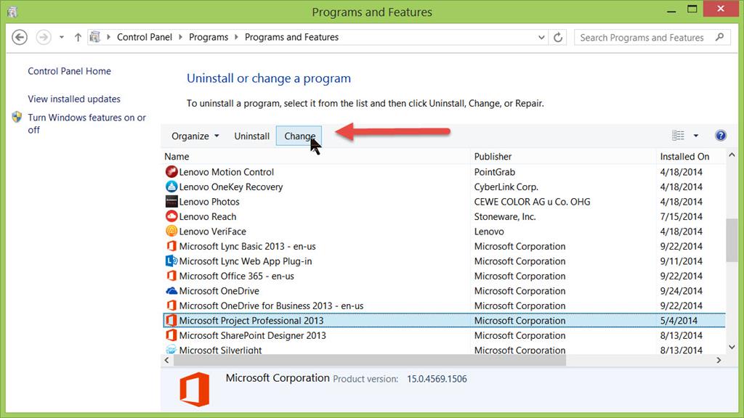
Task: Click the Microsoft Office 365 icon
Action: (171, 275)
